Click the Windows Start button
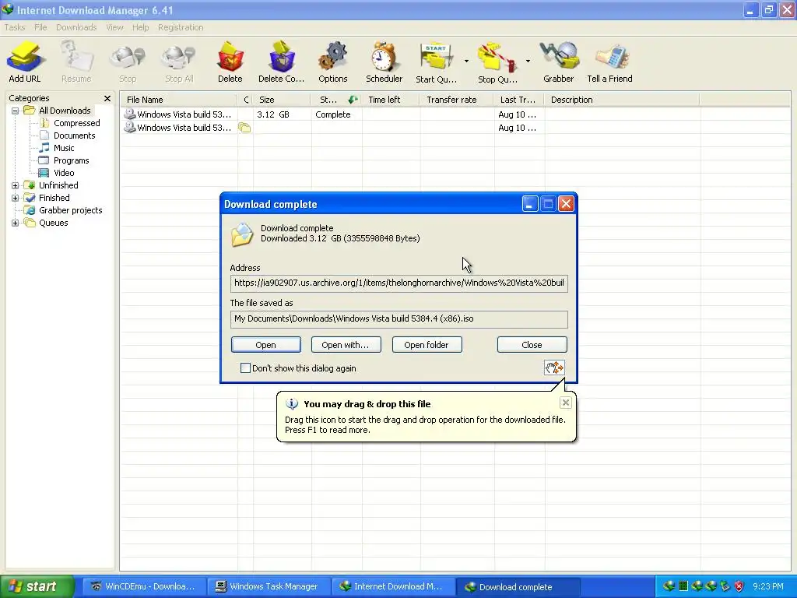 [36, 586]
